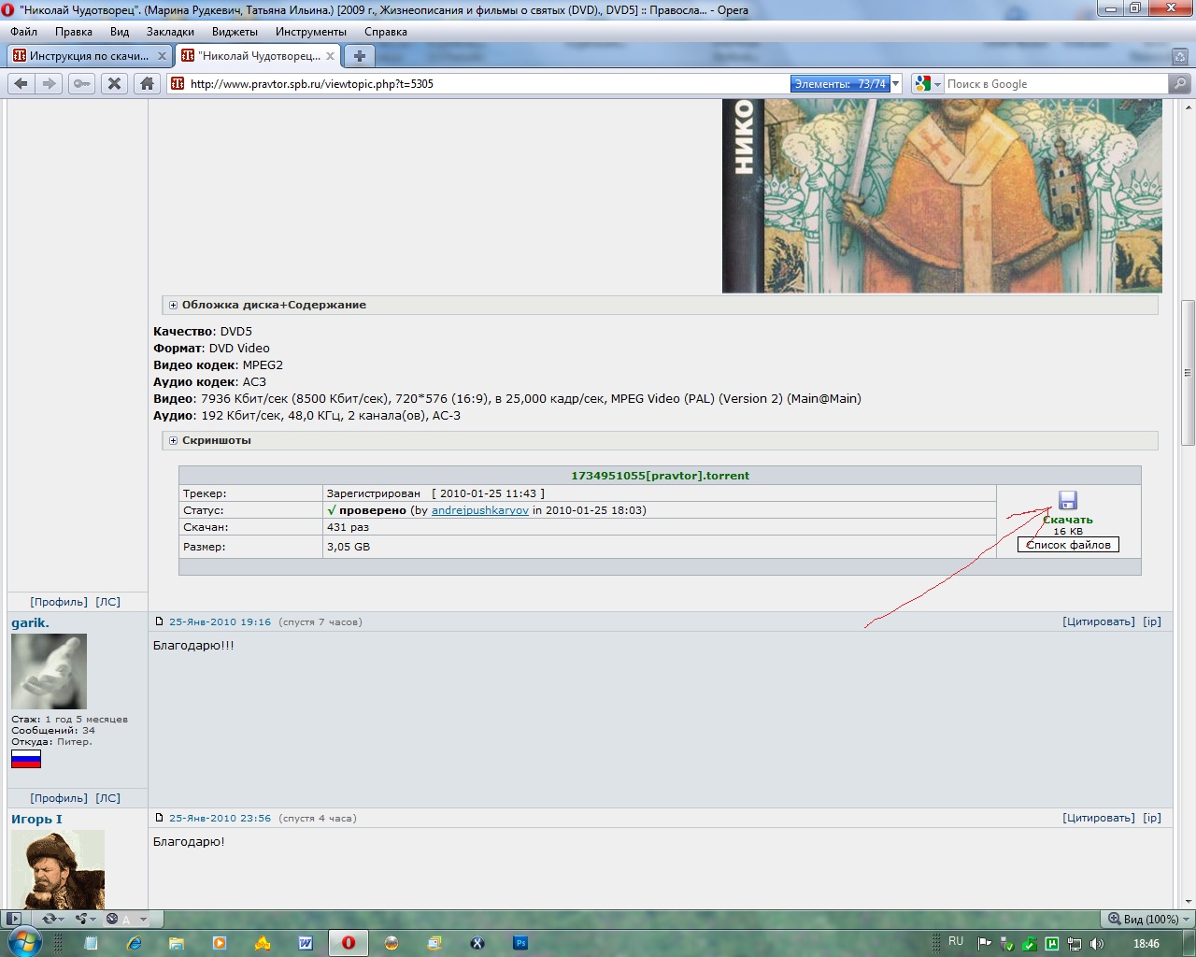The image size is (1196, 957).
Task: Open the Закладки menu
Action: point(170,32)
